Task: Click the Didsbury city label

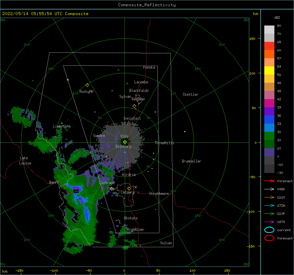Action: click(123, 146)
